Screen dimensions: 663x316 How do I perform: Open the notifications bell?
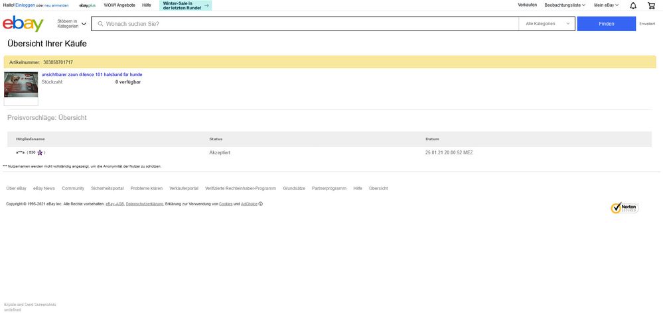click(632, 5)
